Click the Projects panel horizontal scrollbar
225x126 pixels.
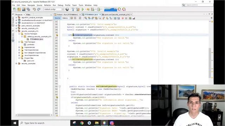[34, 115]
